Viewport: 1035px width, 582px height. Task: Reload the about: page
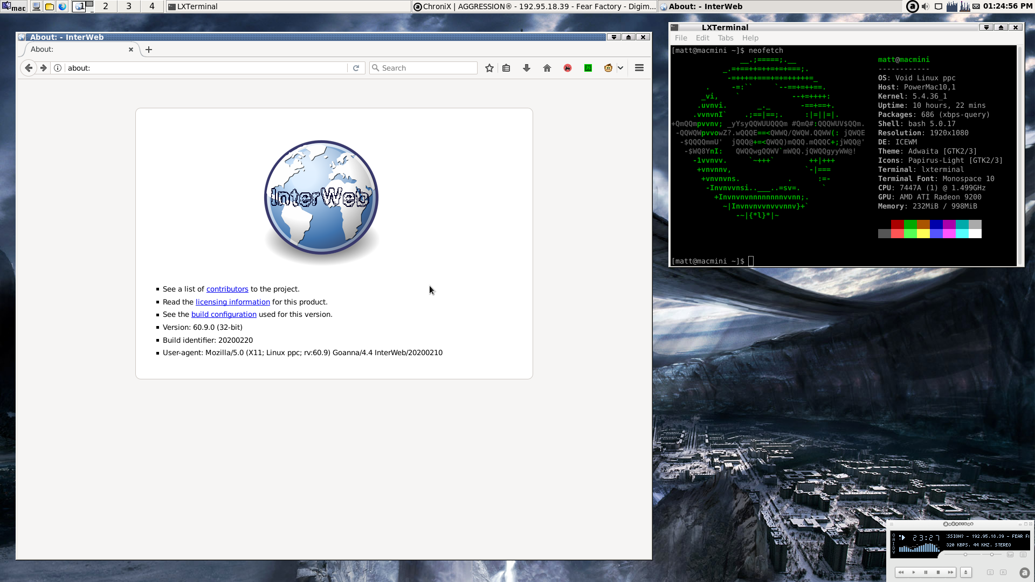pyautogui.click(x=356, y=68)
